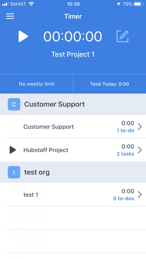146x259 pixels.
Task: Select the test 1 project
Action: [x=73, y=195]
